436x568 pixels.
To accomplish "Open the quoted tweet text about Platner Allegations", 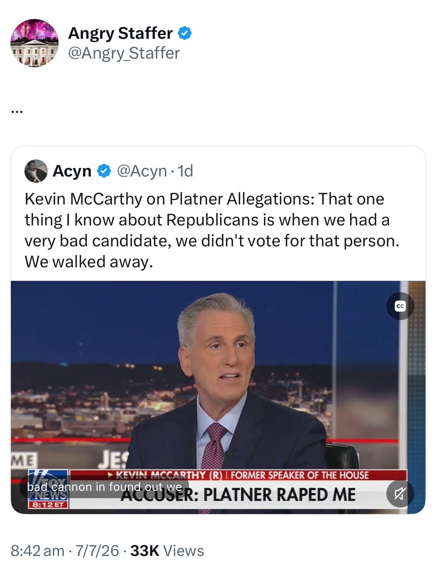I will (x=212, y=230).
